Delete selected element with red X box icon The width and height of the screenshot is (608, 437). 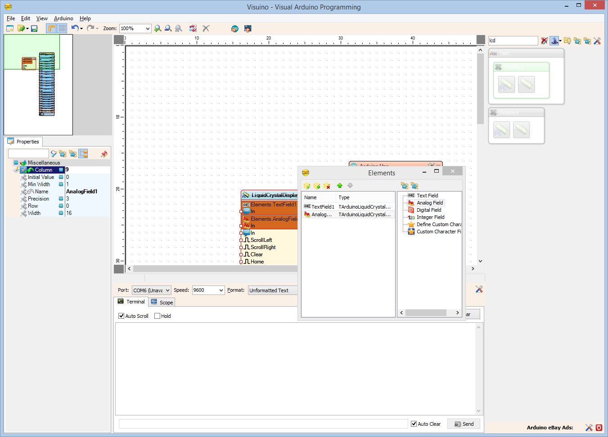click(x=327, y=186)
